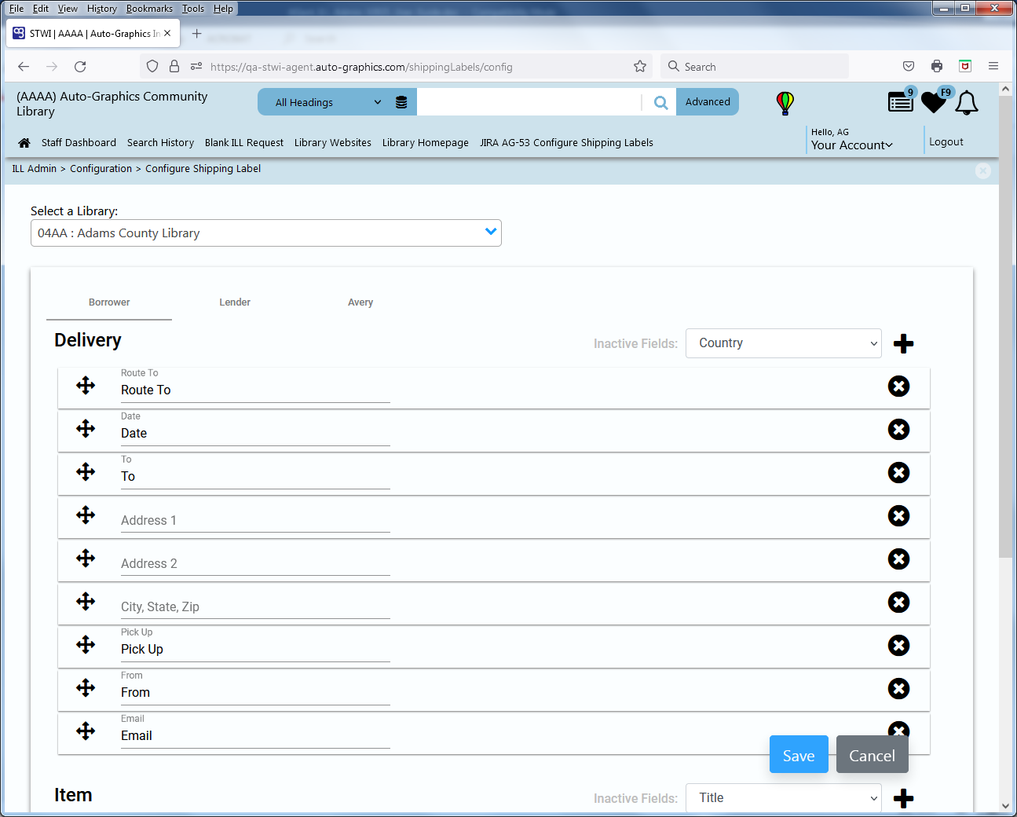Open the Staff Dashboard link
The image size is (1017, 817).
pos(79,143)
